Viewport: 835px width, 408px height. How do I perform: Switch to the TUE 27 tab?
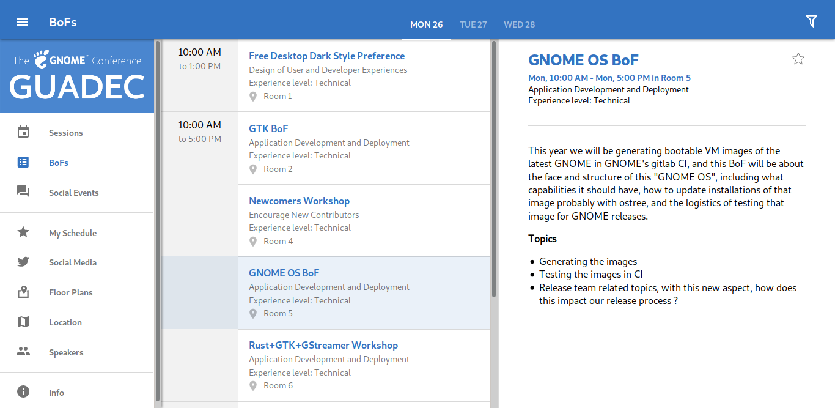coord(473,24)
